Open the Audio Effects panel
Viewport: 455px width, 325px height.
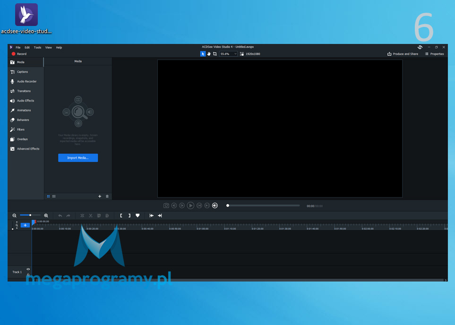(x=26, y=101)
